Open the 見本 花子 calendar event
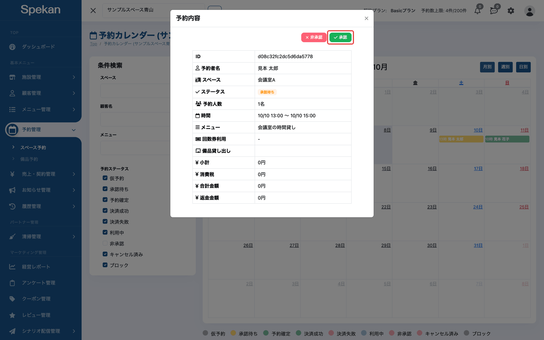The width and height of the screenshot is (544, 340). coord(507,139)
